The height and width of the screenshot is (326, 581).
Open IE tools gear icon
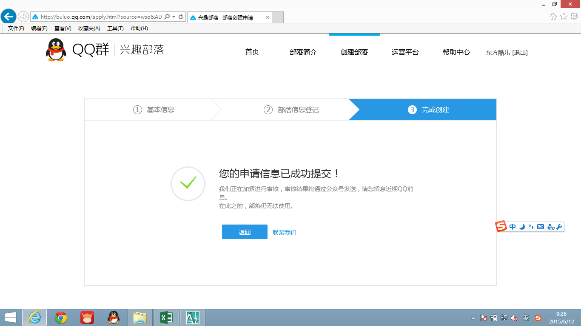(574, 16)
